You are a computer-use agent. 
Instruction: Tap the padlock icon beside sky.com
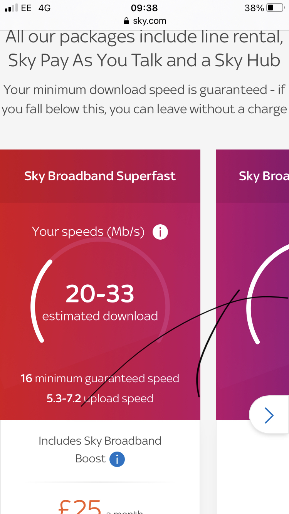coord(126,21)
